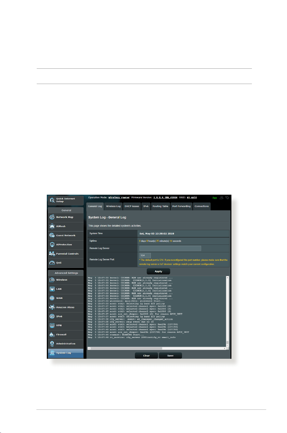The width and height of the screenshot is (287, 433).
Task: Open the Wireless settings icon
Action: click(x=52, y=280)
